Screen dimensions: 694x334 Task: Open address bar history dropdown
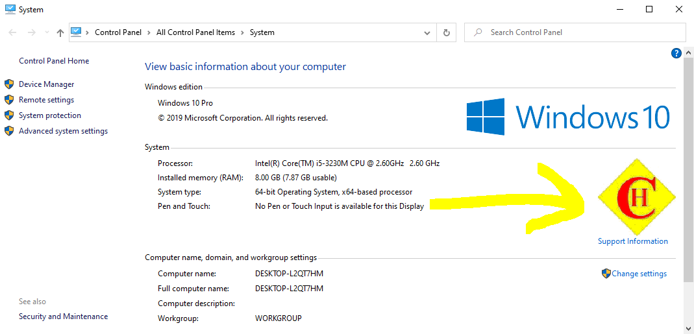coord(427,32)
